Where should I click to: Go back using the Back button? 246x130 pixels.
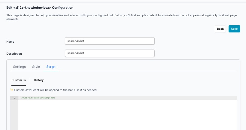pyautogui.click(x=220, y=29)
